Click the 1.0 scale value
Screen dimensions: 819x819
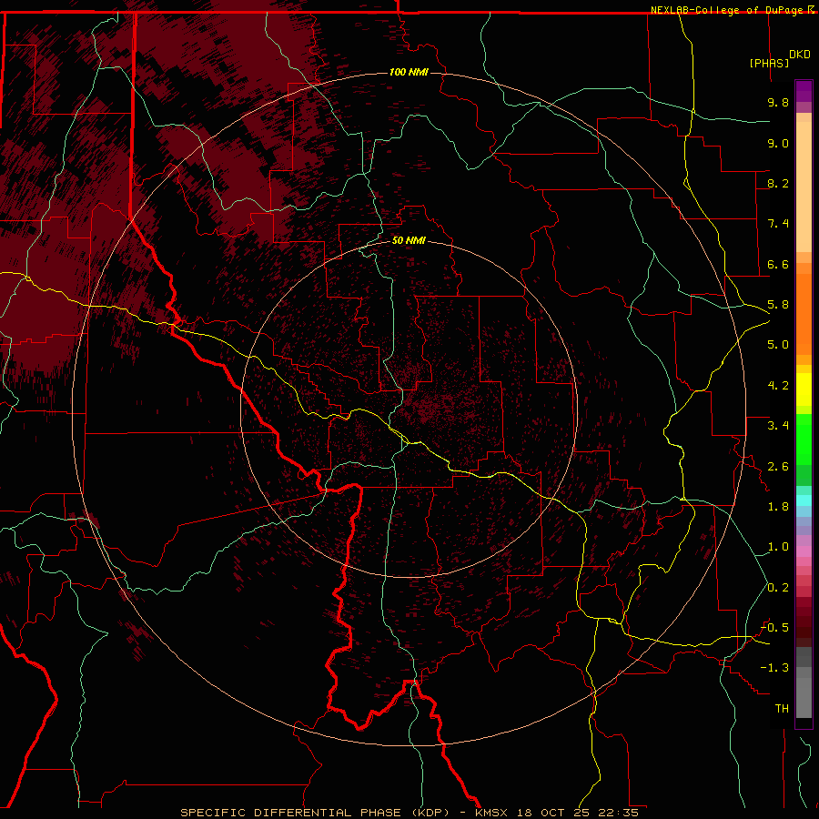[778, 547]
